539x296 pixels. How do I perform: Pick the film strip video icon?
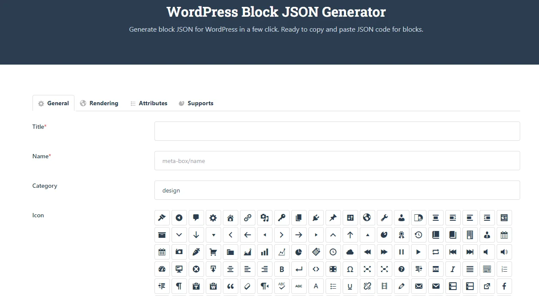point(385,286)
